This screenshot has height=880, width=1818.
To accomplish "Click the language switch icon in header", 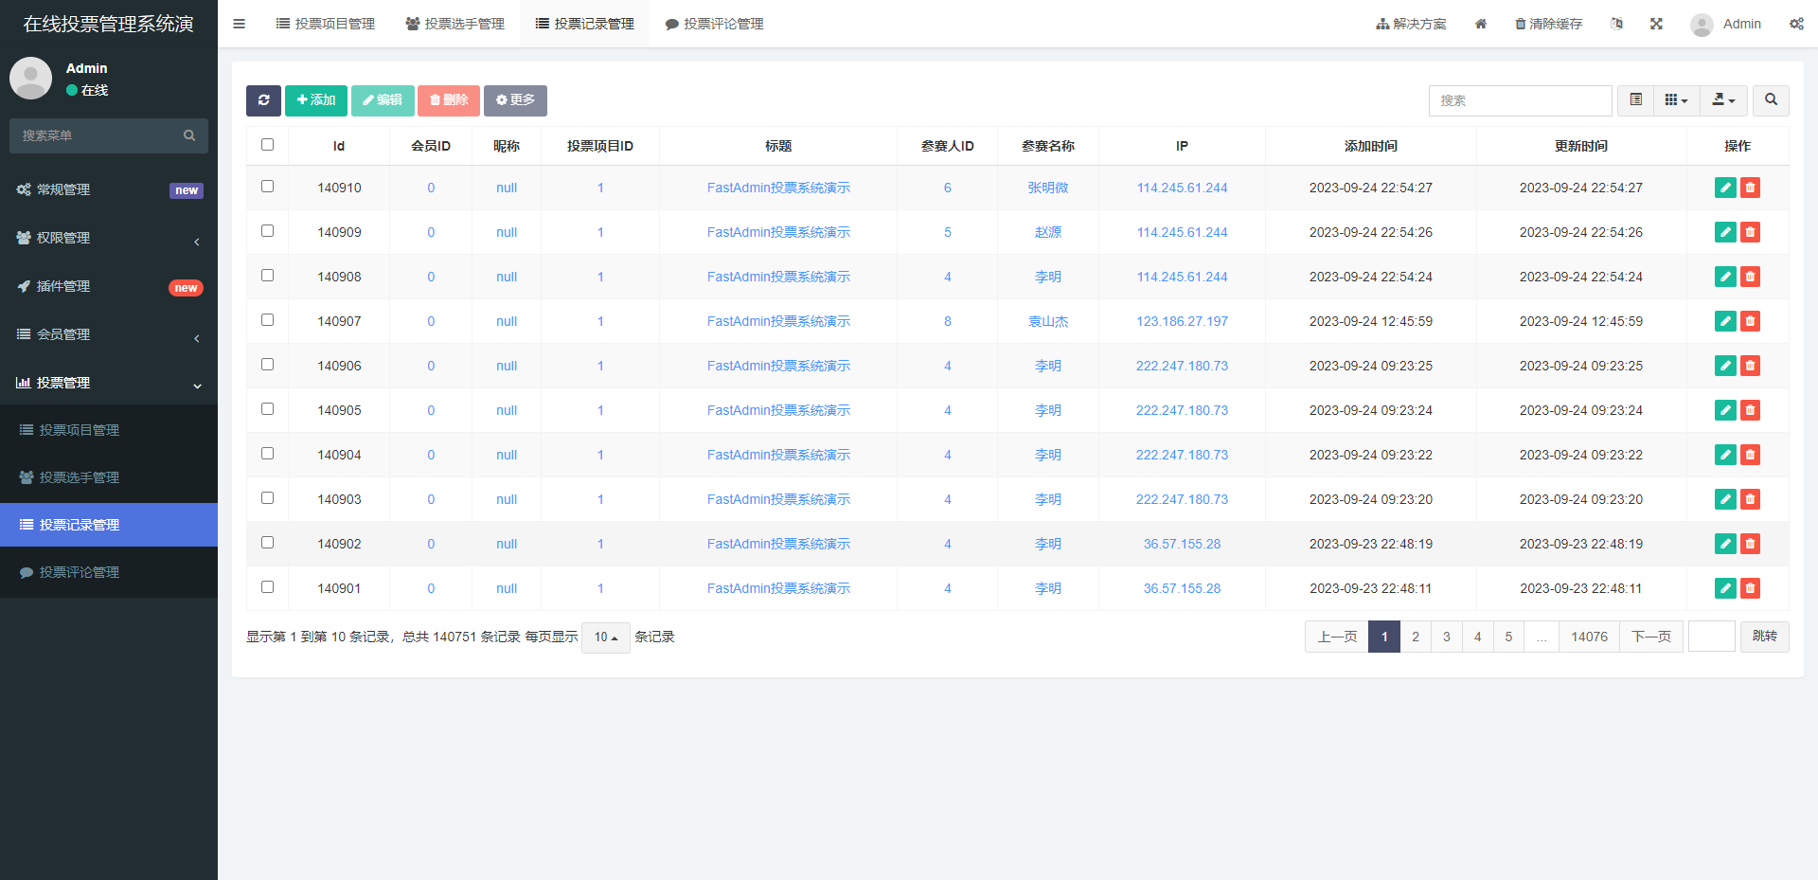I will [x=1616, y=24].
